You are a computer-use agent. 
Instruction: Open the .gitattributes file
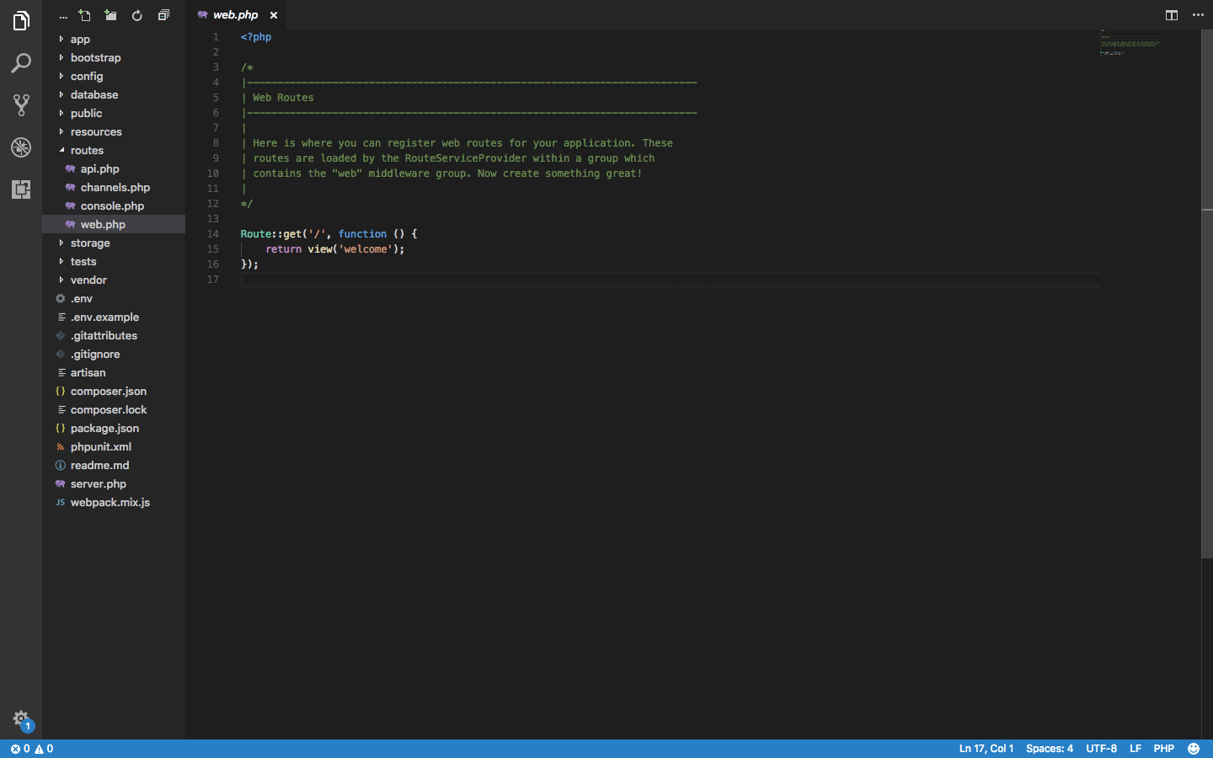[x=114, y=335]
